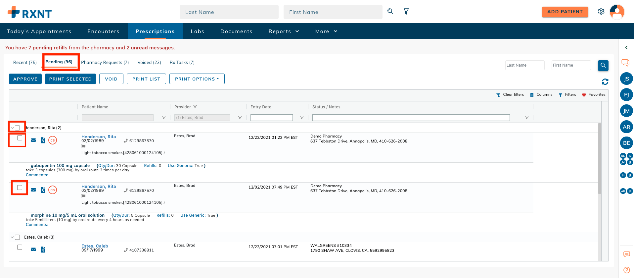
Task: Click Clear filters
Action: pos(510,95)
